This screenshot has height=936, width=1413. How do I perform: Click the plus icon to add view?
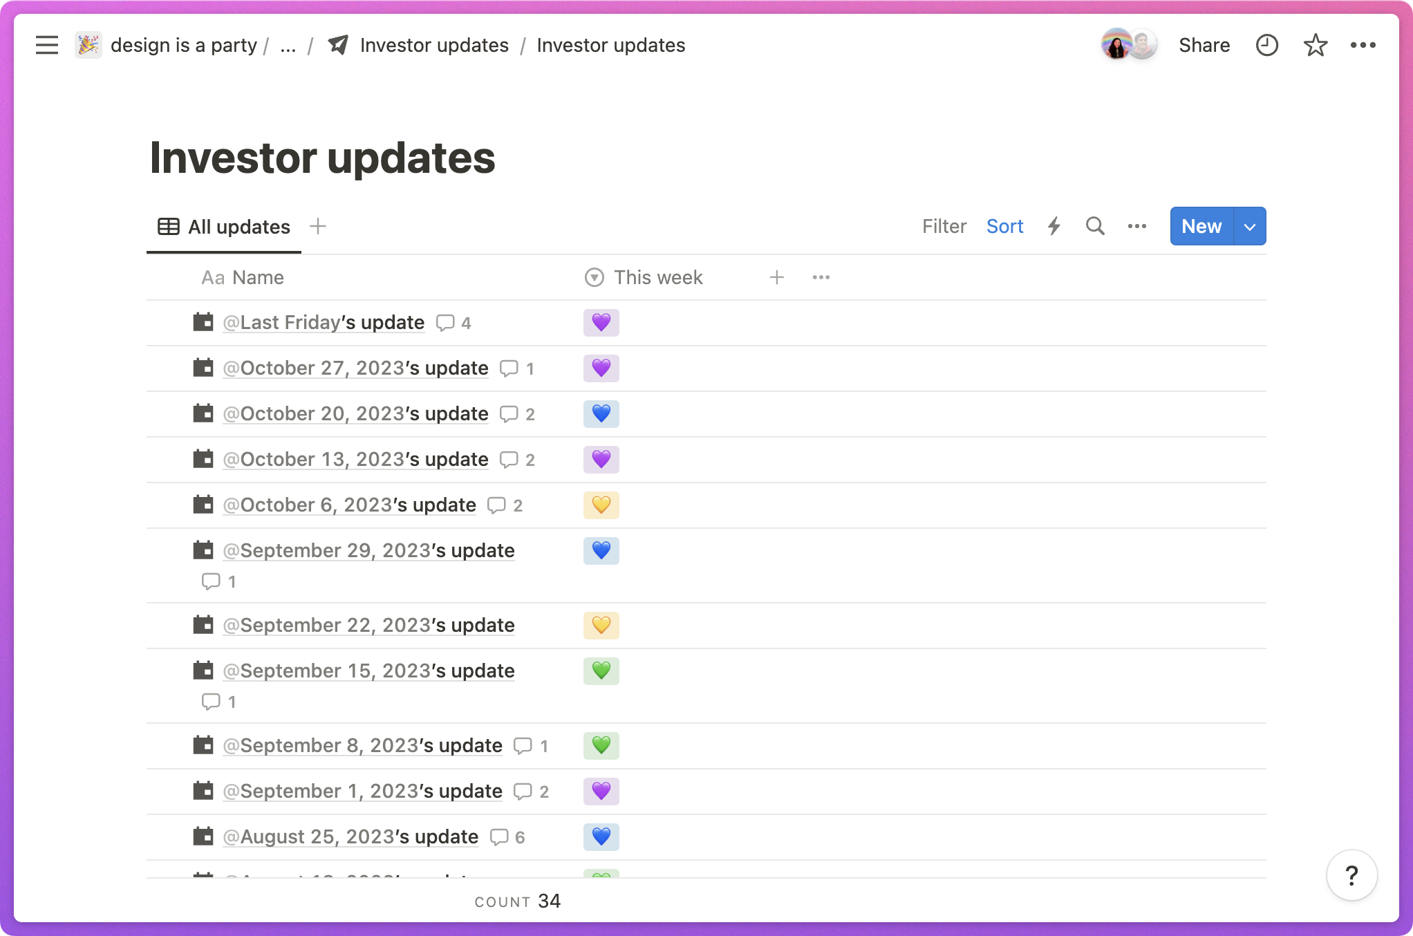pyautogui.click(x=319, y=225)
